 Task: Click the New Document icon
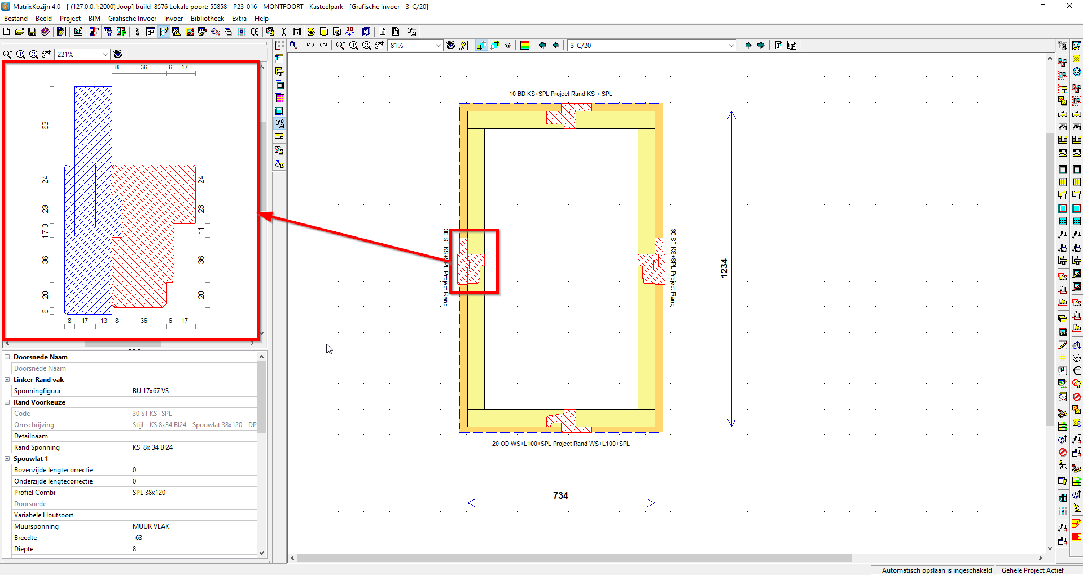tap(7, 32)
